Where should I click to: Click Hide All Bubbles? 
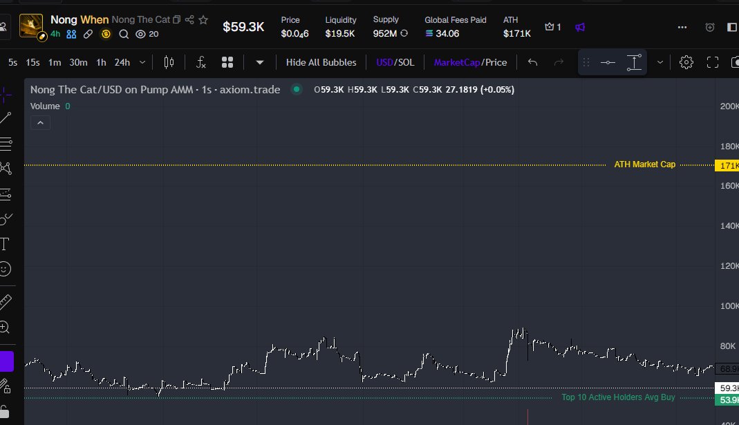321,62
